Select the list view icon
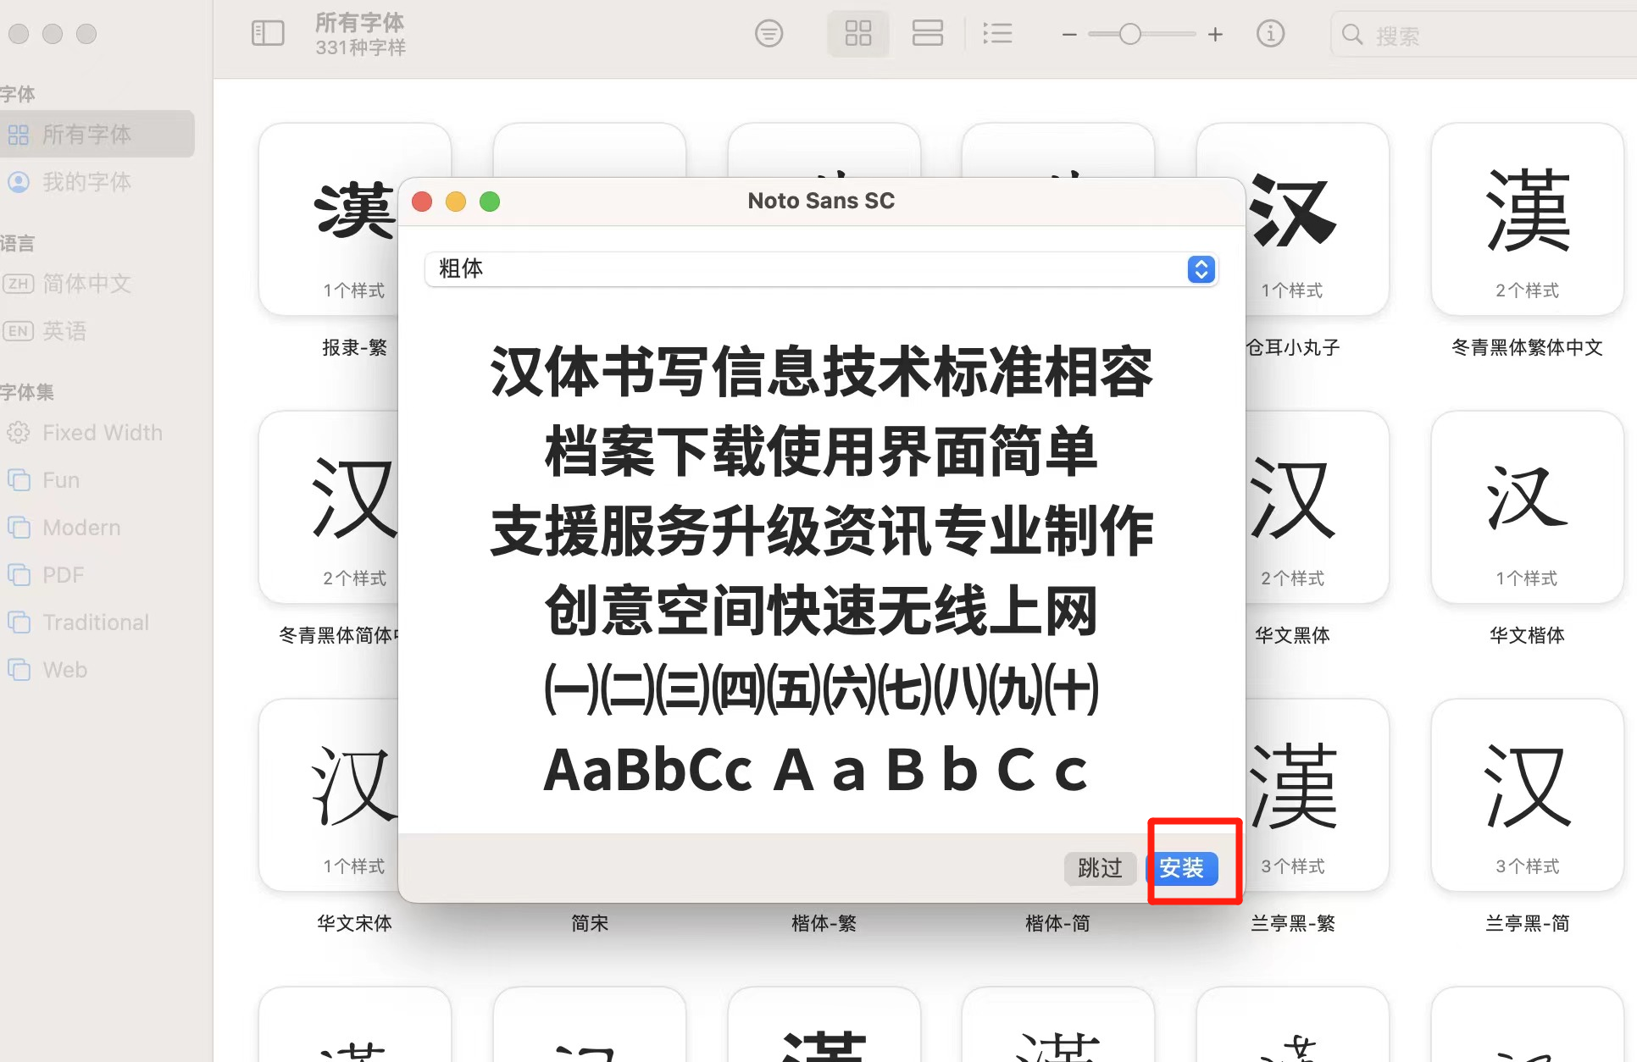 (x=996, y=33)
